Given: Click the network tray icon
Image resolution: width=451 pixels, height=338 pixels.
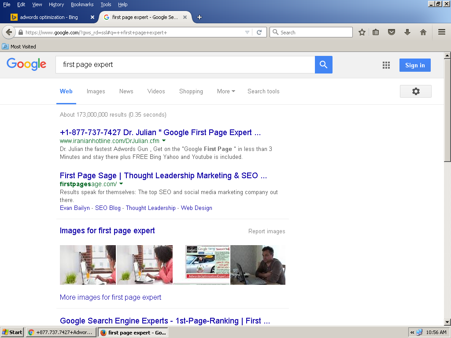Looking at the screenshot, I should tap(419, 333).
